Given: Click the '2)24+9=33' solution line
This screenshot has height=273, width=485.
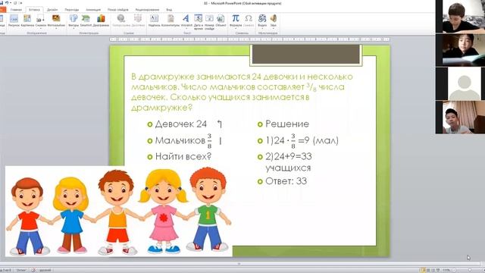Looking at the screenshot, I should (x=289, y=156).
